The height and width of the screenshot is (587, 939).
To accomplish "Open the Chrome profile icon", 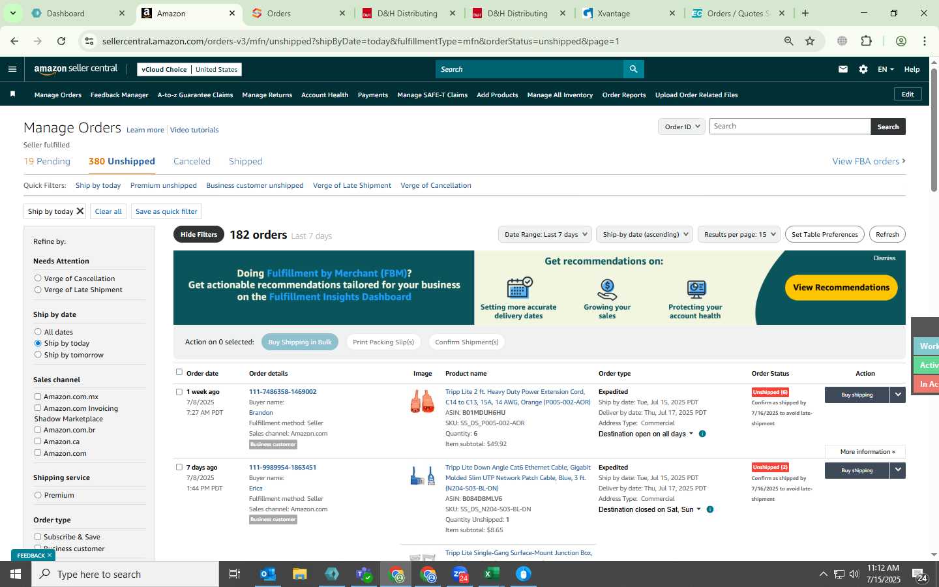I will [x=901, y=41].
